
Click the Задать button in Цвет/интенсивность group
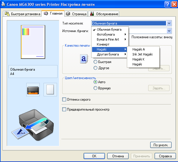159,88
